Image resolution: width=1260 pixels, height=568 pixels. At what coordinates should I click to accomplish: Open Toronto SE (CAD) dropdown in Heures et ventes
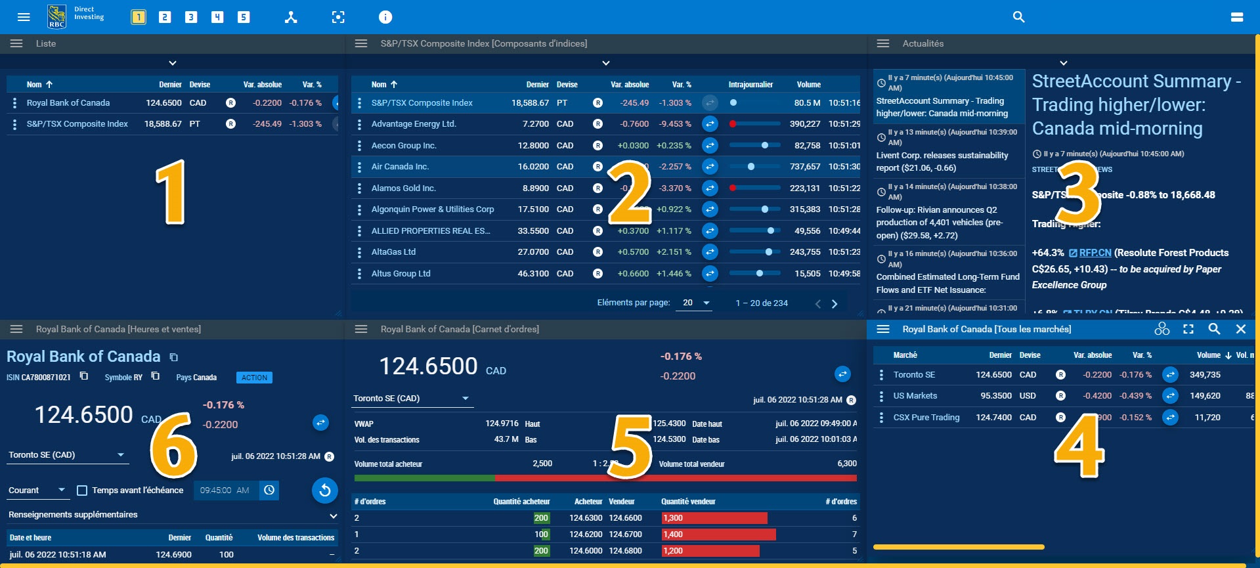coord(68,455)
